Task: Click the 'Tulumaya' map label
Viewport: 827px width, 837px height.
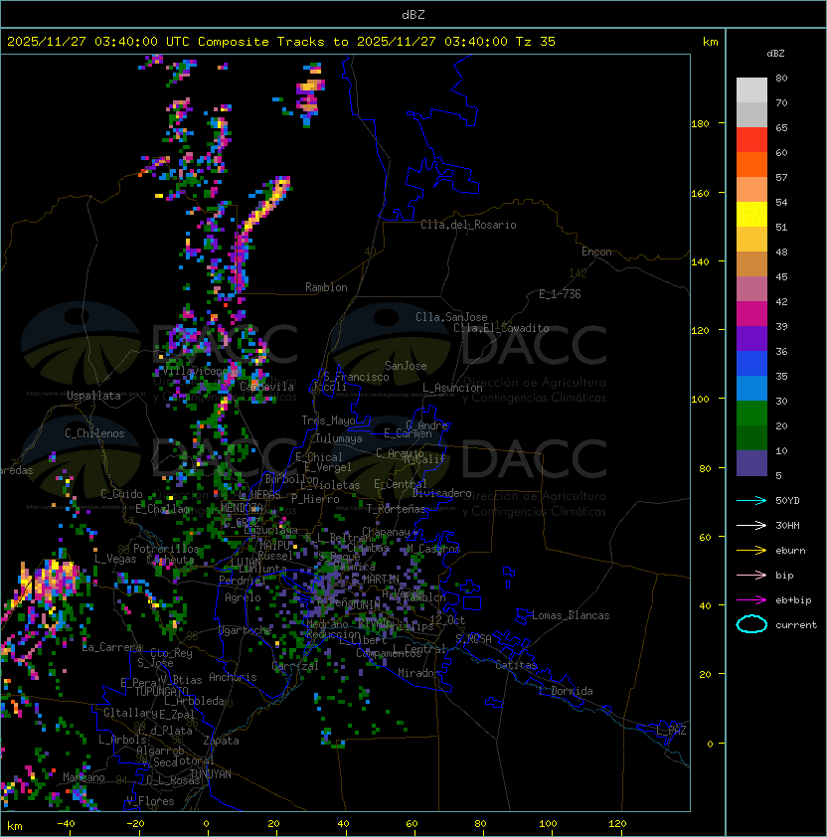Action: pos(339,438)
